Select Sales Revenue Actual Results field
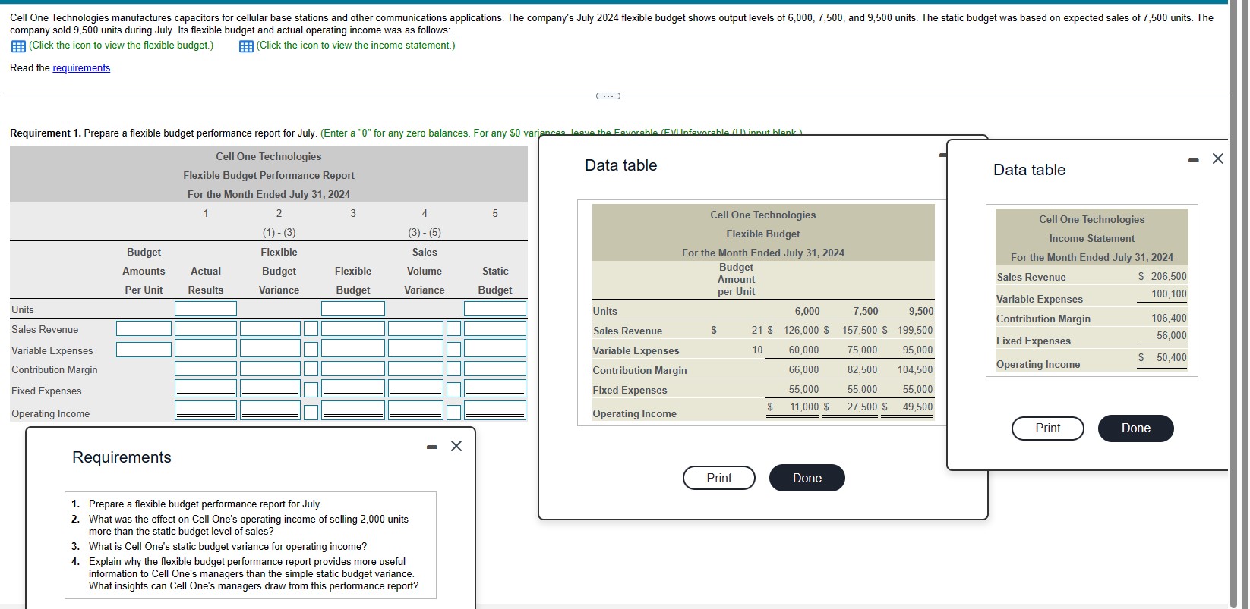The width and height of the screenshot is (1250, 609). 206,328
